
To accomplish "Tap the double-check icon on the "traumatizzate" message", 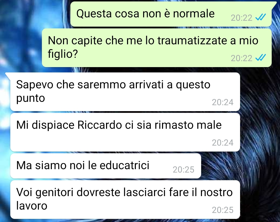I will tap(261, 58).
